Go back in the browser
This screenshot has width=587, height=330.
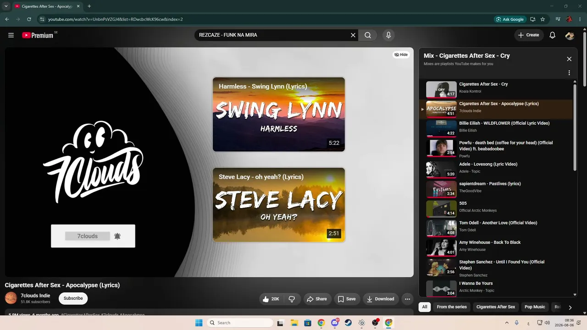click(x=7, y=19)
